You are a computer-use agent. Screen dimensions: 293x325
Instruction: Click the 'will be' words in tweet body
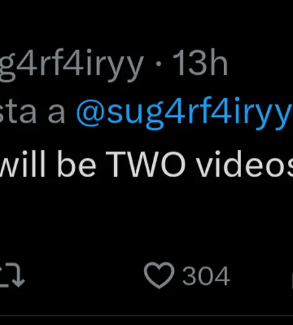click(48, 164)
